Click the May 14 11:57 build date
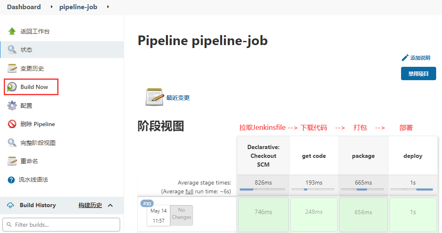 click(x=158, y=215)
